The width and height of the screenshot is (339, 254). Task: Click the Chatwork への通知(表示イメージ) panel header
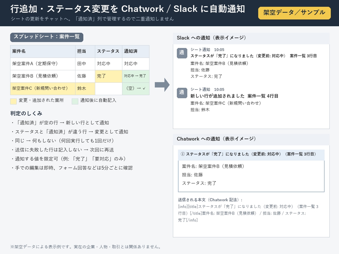point(251,139)
